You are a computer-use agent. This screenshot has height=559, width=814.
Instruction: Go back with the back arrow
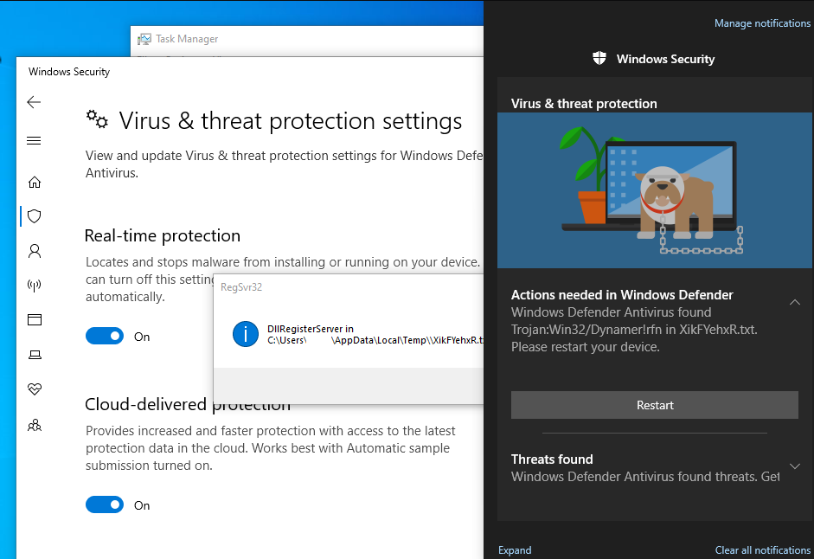pyautogui.click(x=34, y=102)
